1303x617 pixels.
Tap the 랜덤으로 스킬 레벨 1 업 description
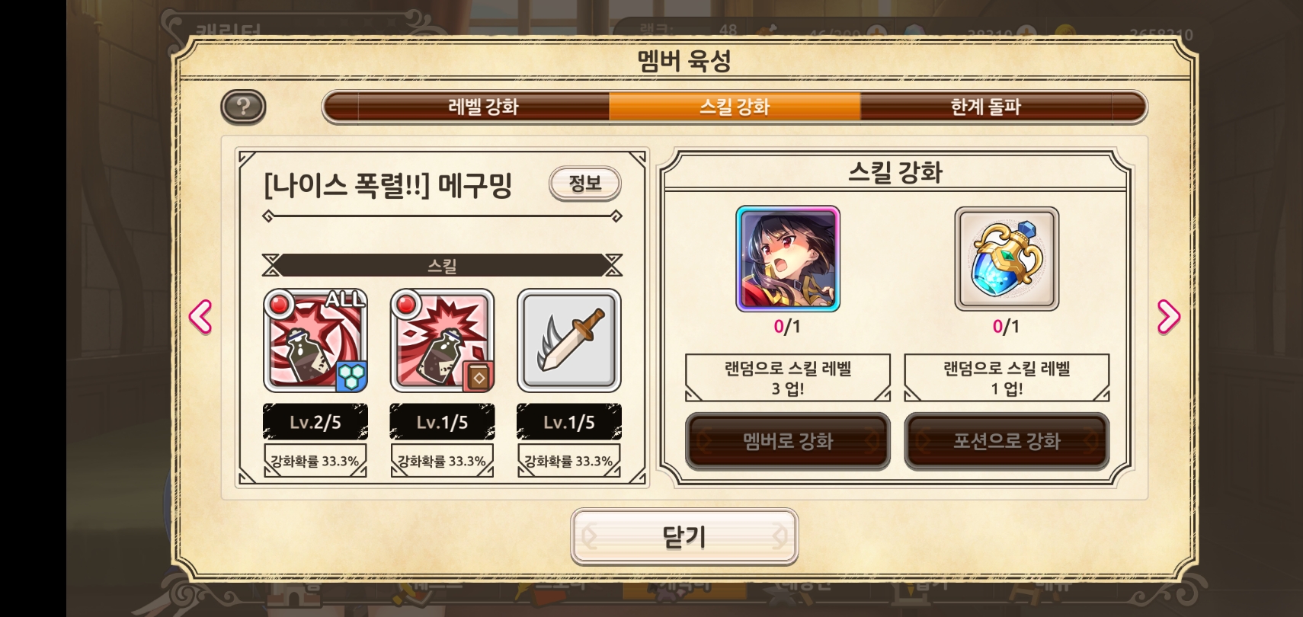[x=1007, y=378]
